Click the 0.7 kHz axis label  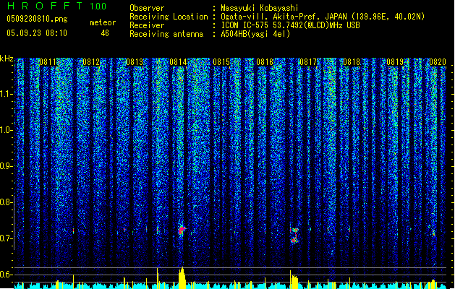[x=6, y=238]
